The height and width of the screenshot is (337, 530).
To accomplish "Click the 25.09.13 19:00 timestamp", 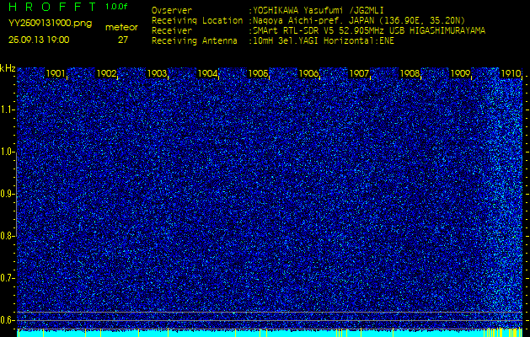I will (39, 39).
